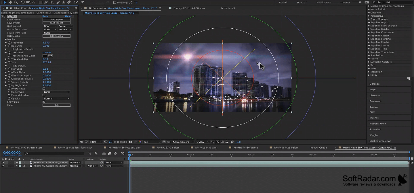Select the Hand tool
The width and height of the screenshot is (414, 193).
[10, 2]
